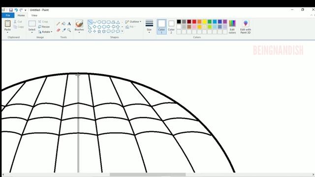This screenshot has width=315, height=177.
Task: Select the Down arrow shape
Action: (x=90, y=31)
